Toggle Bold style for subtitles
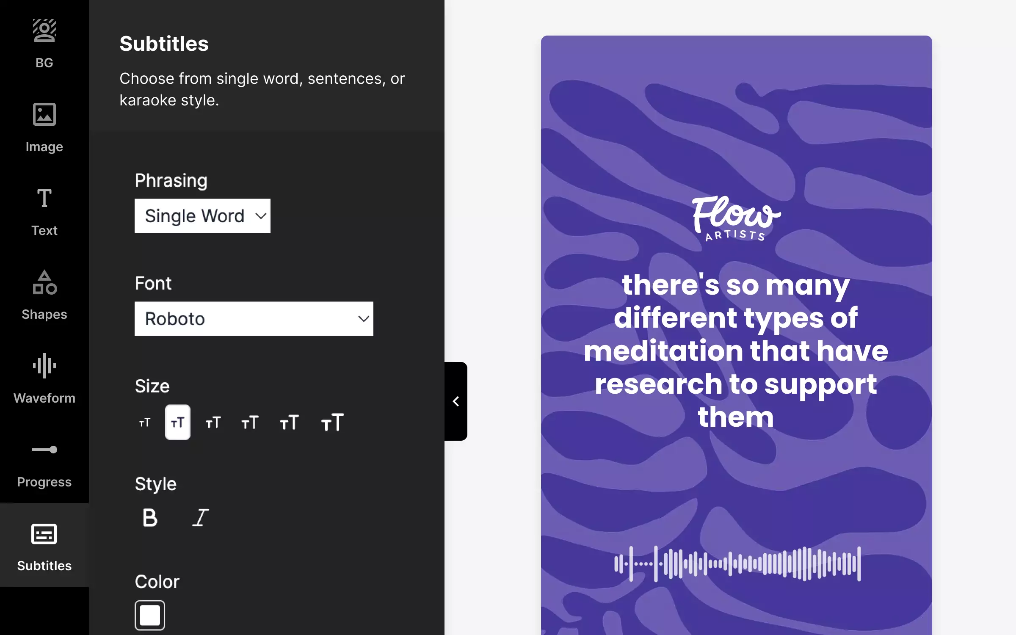 click(x=149, y=517)
